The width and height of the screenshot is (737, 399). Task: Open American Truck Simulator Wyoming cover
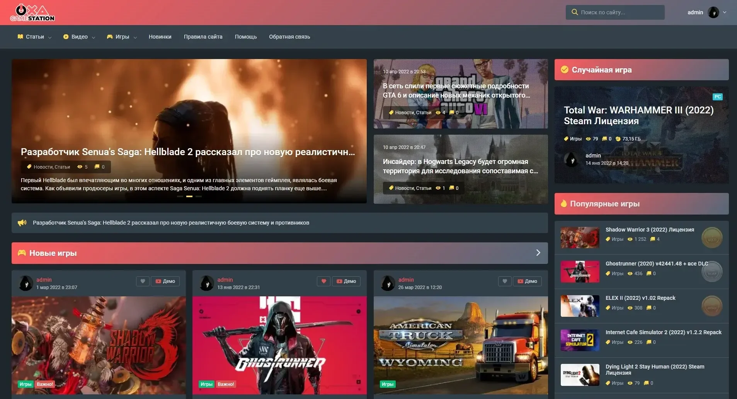click(461, 345)
